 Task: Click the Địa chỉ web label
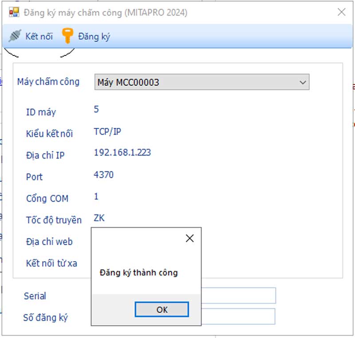tap(49, 242)
